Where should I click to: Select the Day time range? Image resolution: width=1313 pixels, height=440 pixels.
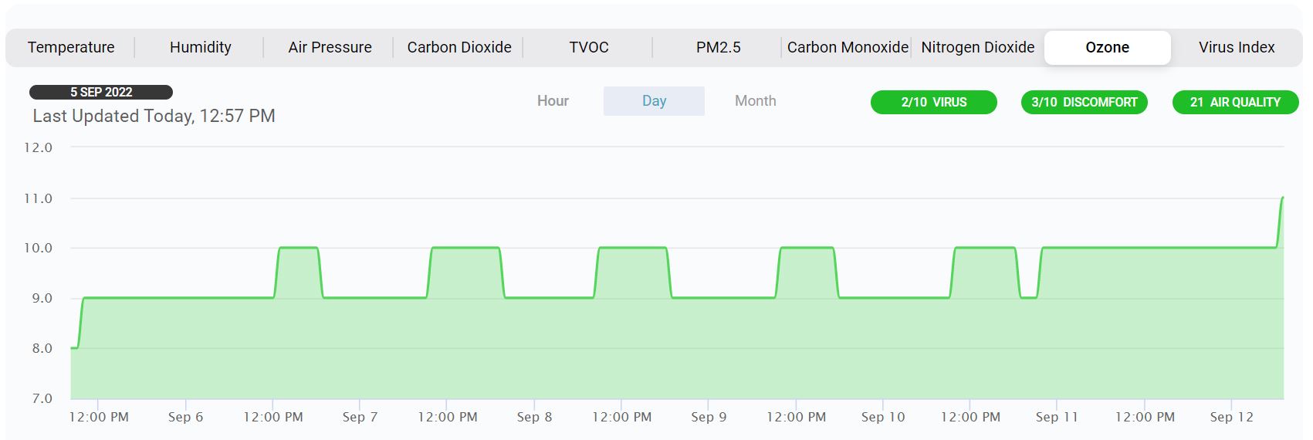pyautogui.click(x=654, y=101)
